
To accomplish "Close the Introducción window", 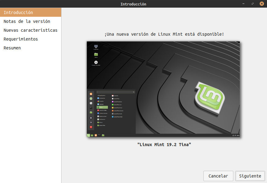I will 262,4.
